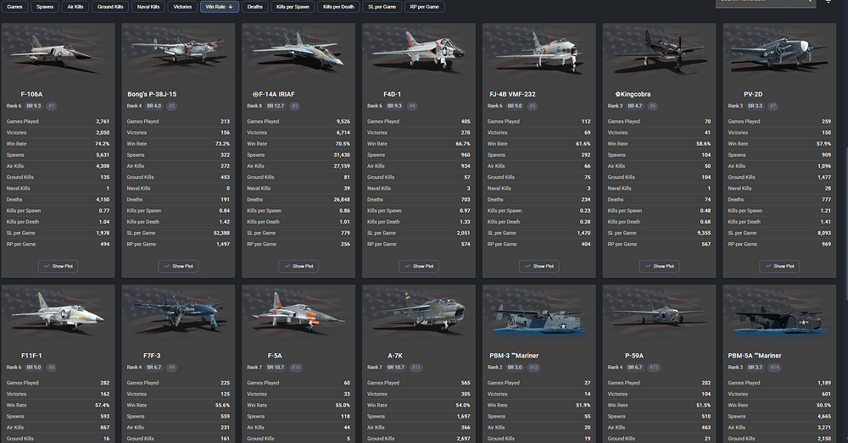Show Plot for Bong's P-38J-15

tap(178, 266)
